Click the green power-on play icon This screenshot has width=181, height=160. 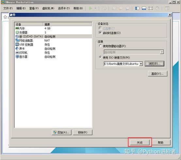[x=90, y=8]
